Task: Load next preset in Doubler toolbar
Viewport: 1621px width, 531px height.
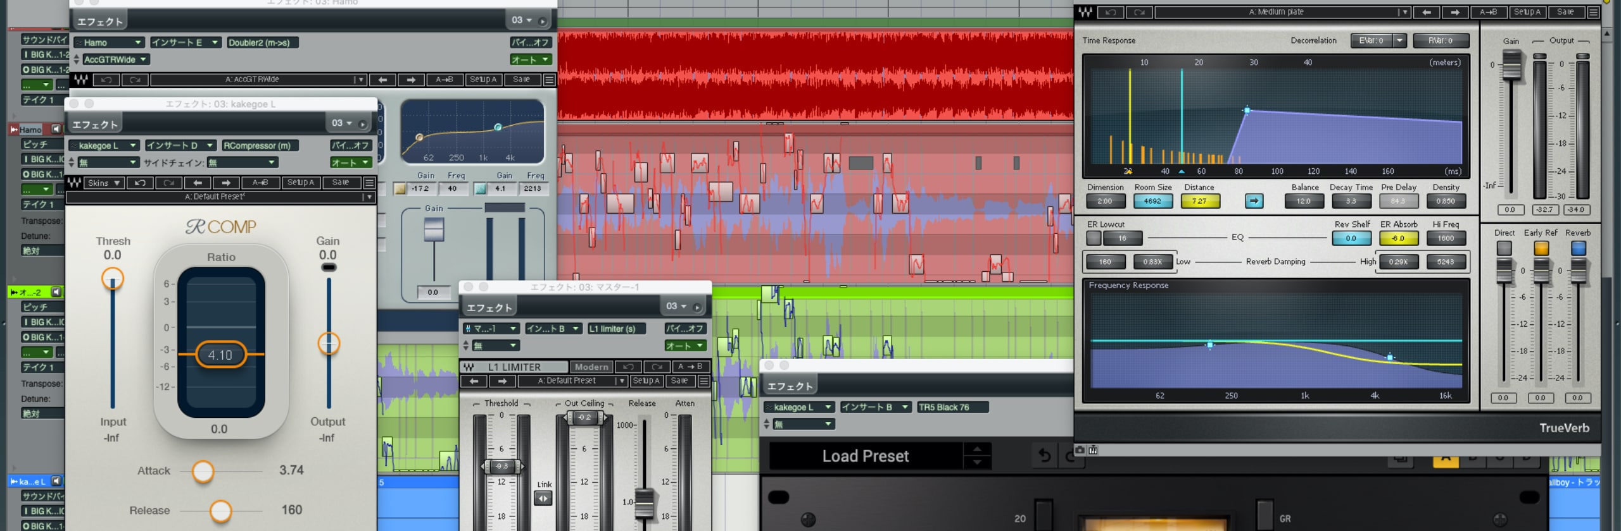Action: (x=411, y=80)
